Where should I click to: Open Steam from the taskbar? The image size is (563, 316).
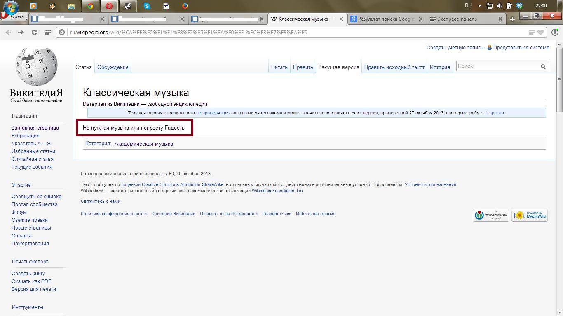pos(128,6)
